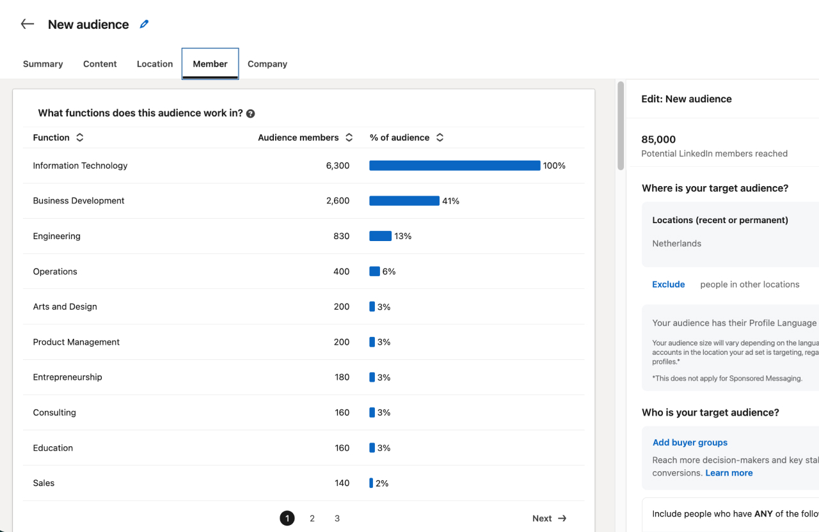
Task: Click the 85,000 potential members figure
Action: point(658,139)
